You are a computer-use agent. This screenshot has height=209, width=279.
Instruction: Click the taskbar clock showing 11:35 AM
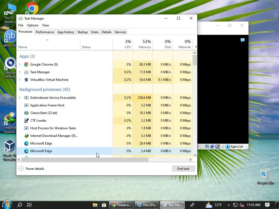(253, 205)
